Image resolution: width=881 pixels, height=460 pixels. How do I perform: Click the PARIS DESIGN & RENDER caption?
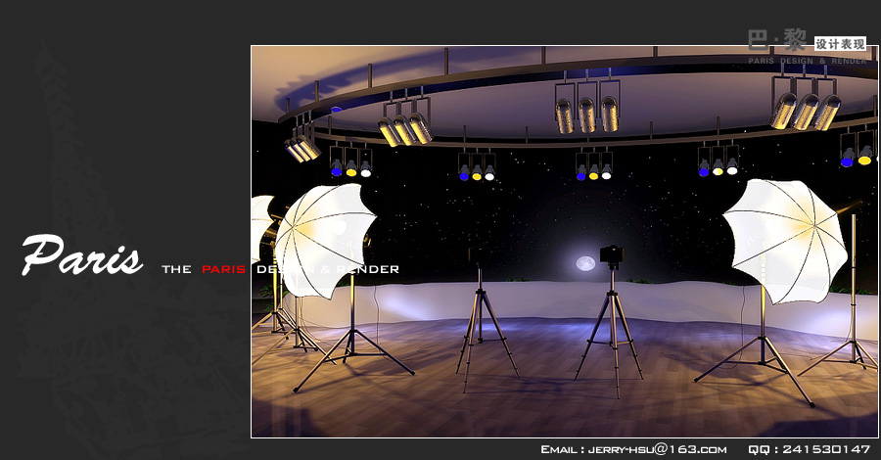click(x=807, y=61)
